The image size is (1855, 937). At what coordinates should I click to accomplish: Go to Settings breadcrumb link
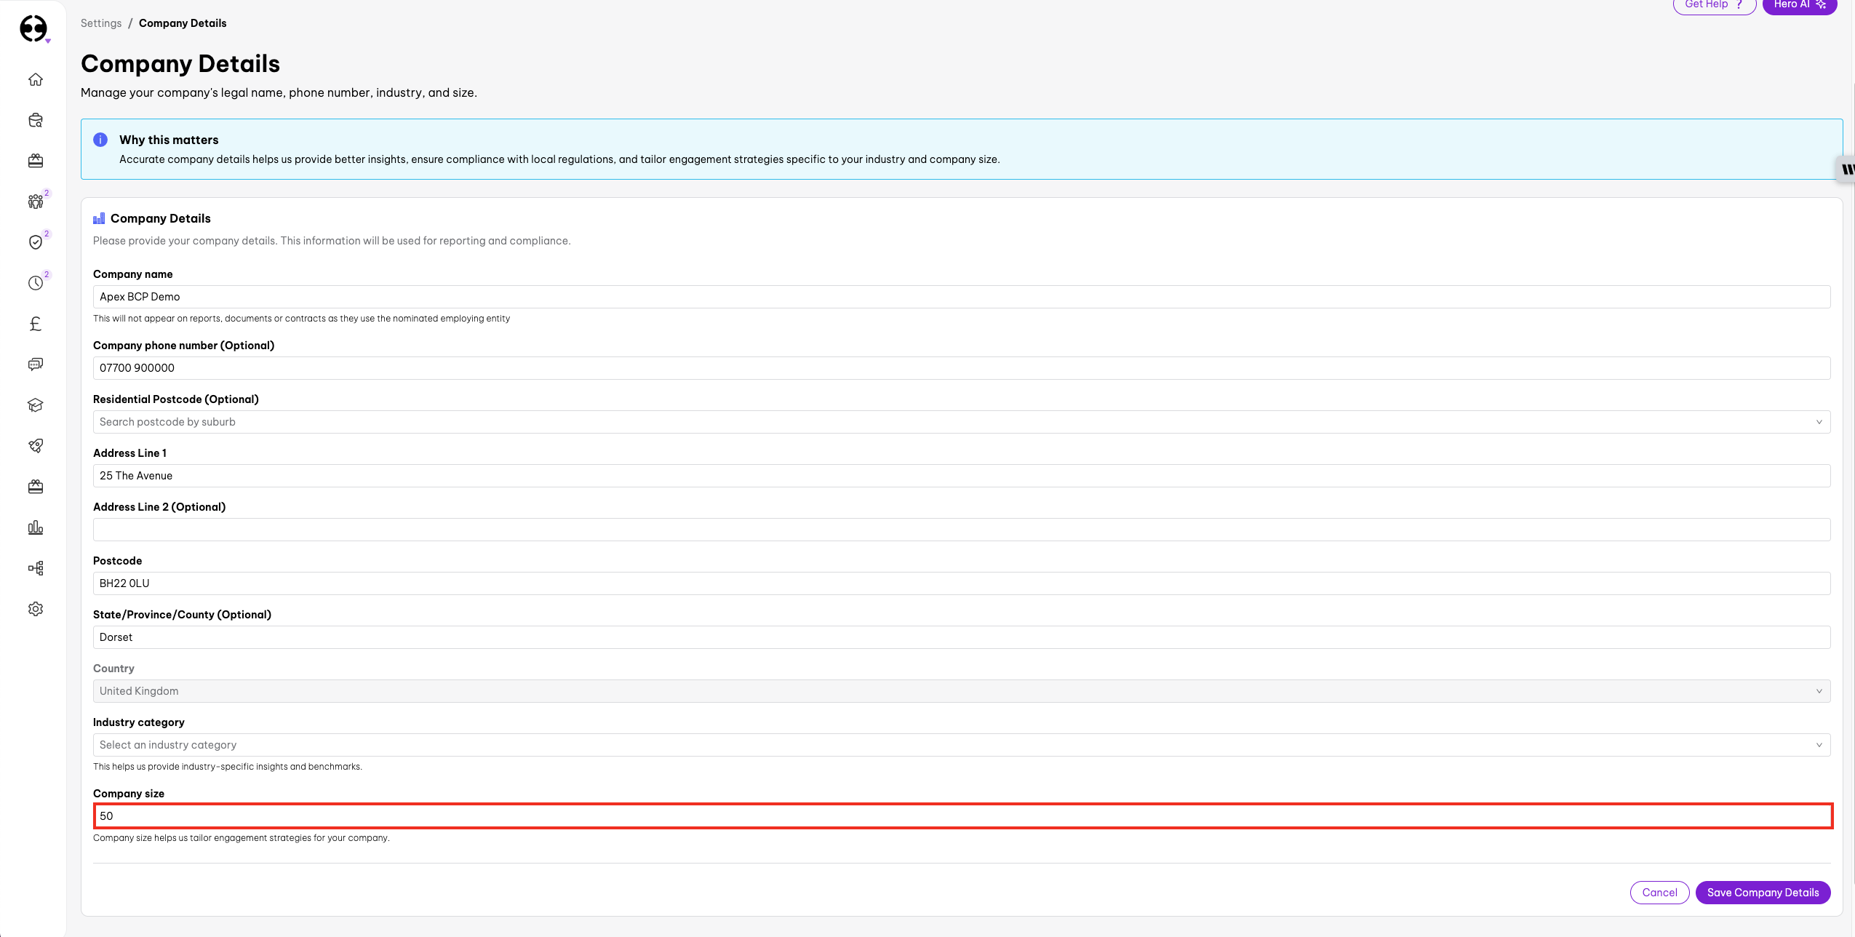(101, 23)
